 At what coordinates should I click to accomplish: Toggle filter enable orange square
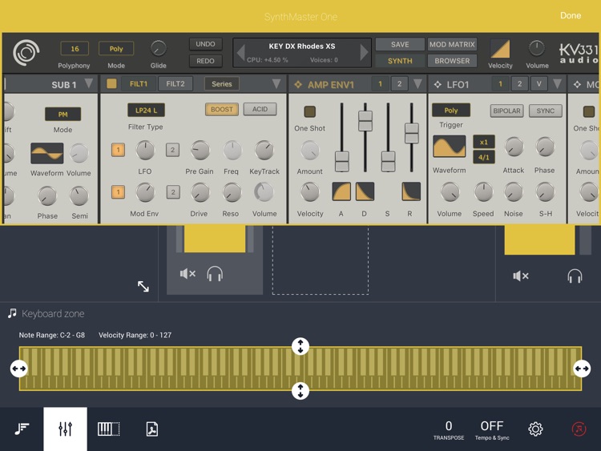tap(111, 83)
